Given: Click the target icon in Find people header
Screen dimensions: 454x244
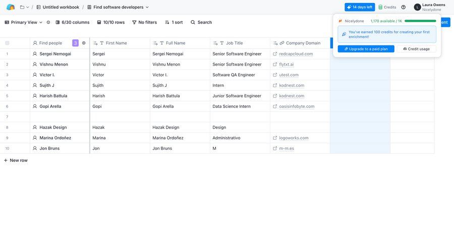Looking at the screenshot, I should (x=84, y=43).
